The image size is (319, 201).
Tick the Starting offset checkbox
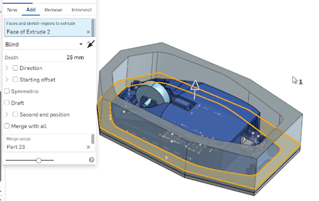click(15, 80)
